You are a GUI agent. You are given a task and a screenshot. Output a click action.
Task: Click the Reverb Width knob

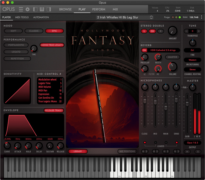158,57
